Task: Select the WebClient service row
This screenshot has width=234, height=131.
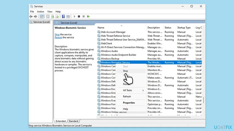Action: pos(149,43)
